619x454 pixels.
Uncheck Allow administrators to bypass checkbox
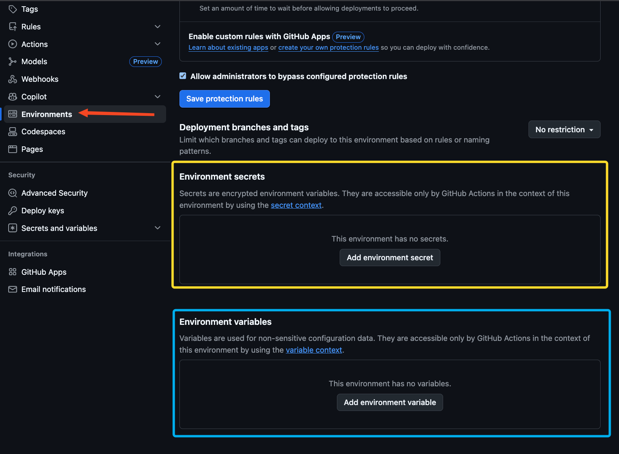183,76
